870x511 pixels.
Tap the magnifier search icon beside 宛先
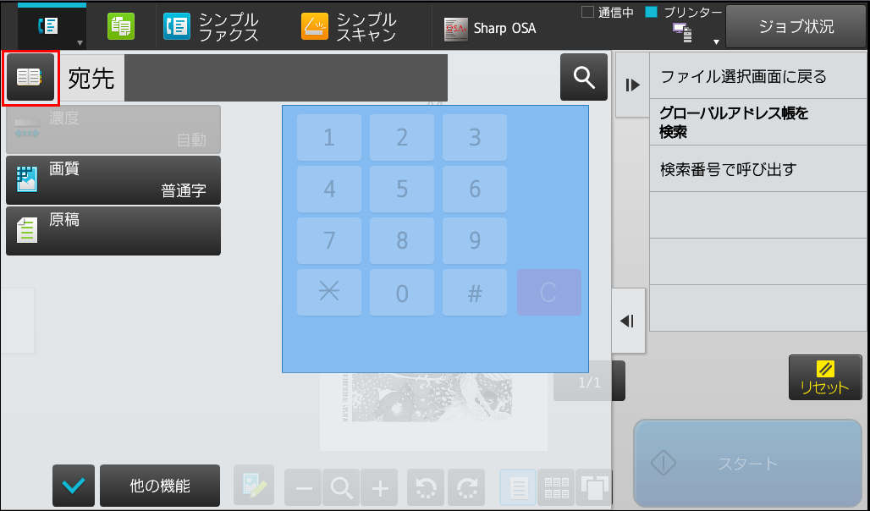[x=584, y=77]
